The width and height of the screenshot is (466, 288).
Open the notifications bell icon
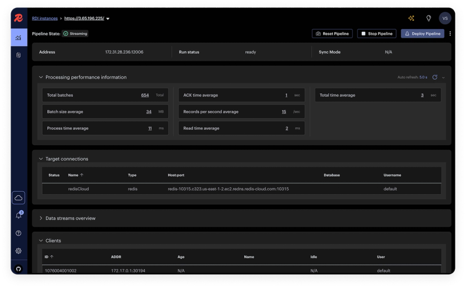pos(19,215)
